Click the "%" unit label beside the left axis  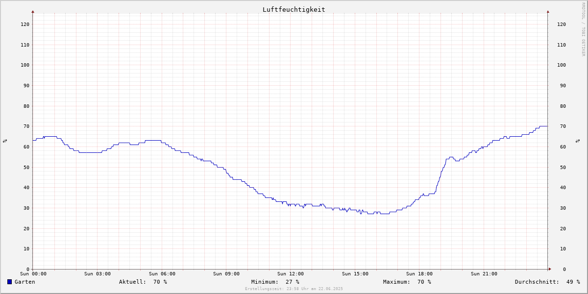[x=5, y=141]
